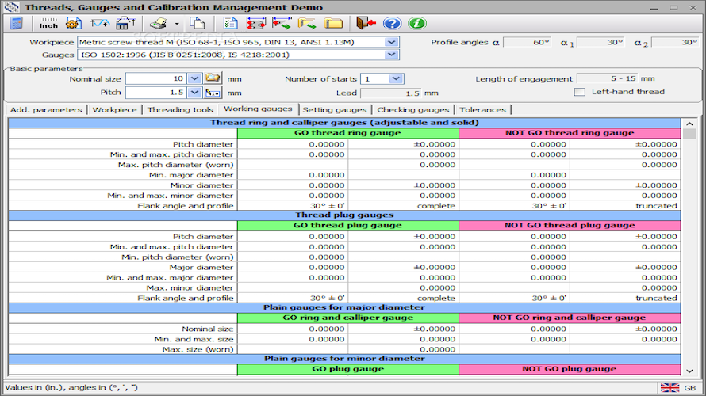Click the Max. size (worn) row label

click(x=198, y=350)
